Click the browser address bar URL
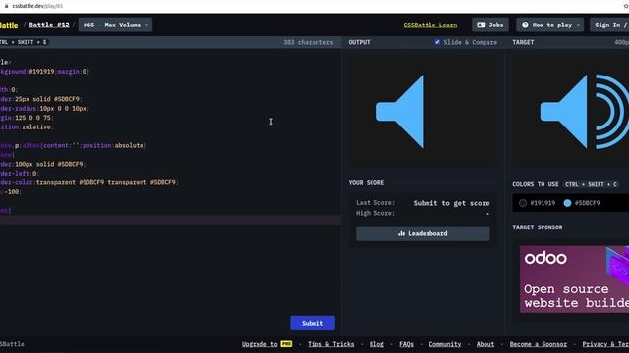The height and width of the screenshot is (353, 629). (x=37, y=6)
